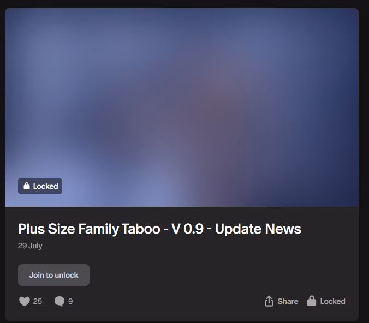Open the Plus Size Family Taboo post title
This screenshot has height=323, width=369.
pos(159,229)
